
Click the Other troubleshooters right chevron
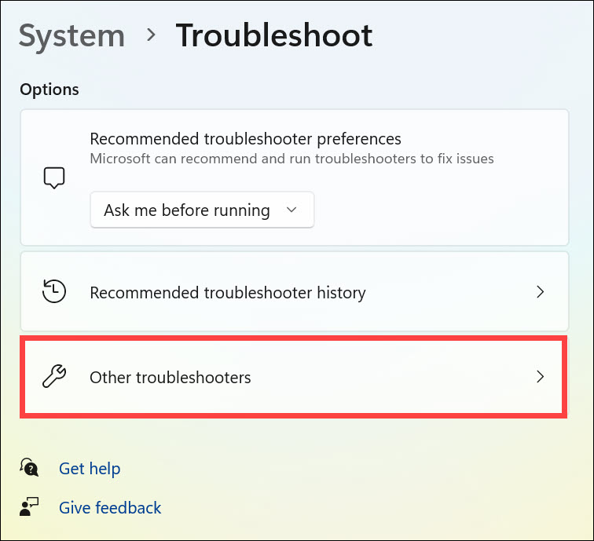point(540,377)
